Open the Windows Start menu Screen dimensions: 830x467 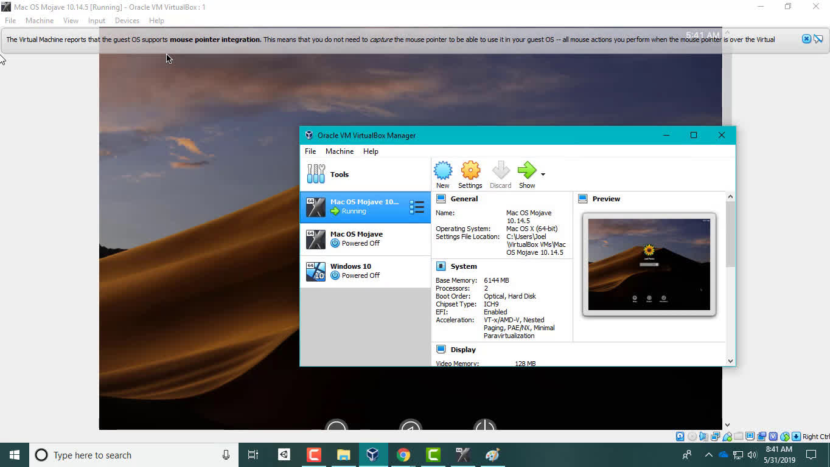click(15, 455)
